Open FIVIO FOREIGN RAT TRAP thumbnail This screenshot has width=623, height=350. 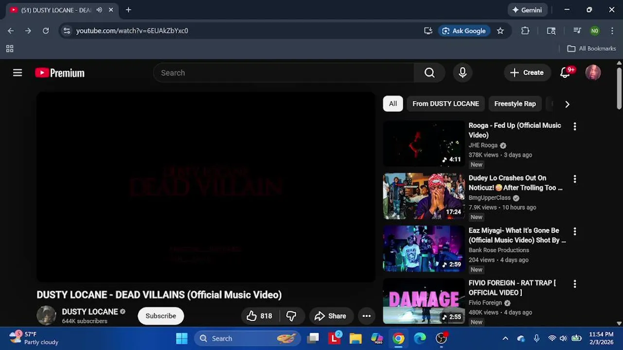pyautogui.click(x=424, y=301)
